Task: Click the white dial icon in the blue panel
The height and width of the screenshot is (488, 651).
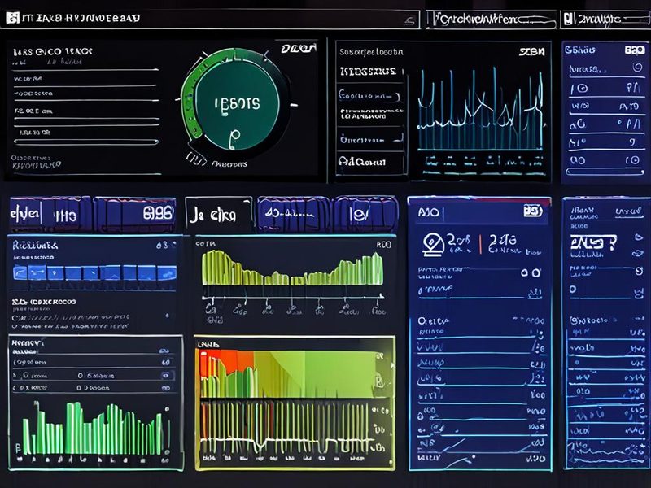Action: point(433,243)
